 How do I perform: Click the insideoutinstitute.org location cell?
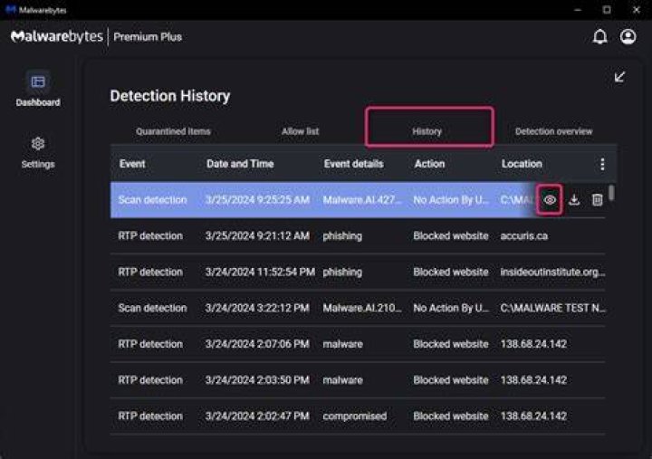(552, 273)
